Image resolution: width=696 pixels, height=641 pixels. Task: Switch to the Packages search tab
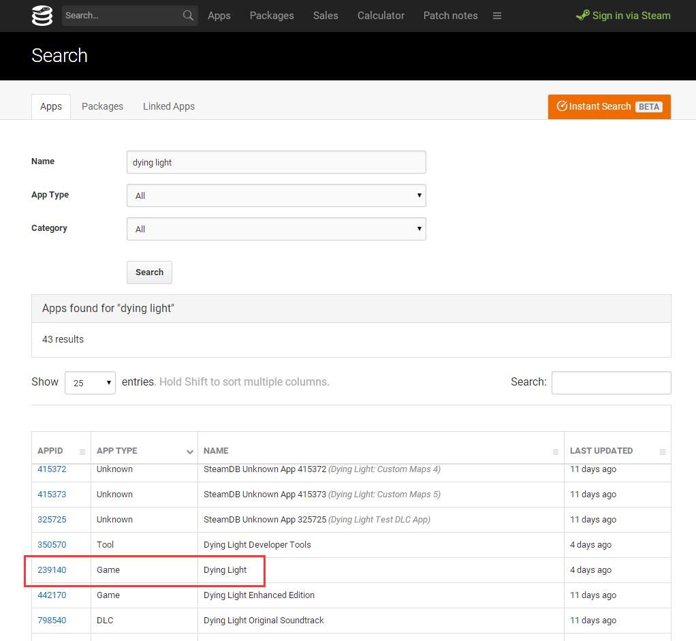coord(103,106)
